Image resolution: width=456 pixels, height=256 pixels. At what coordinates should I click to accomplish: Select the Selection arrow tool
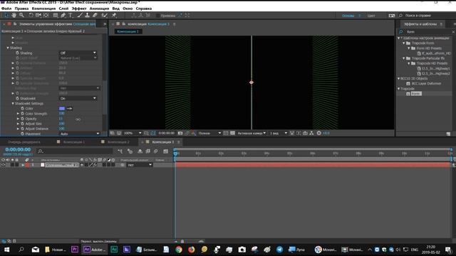6,16
